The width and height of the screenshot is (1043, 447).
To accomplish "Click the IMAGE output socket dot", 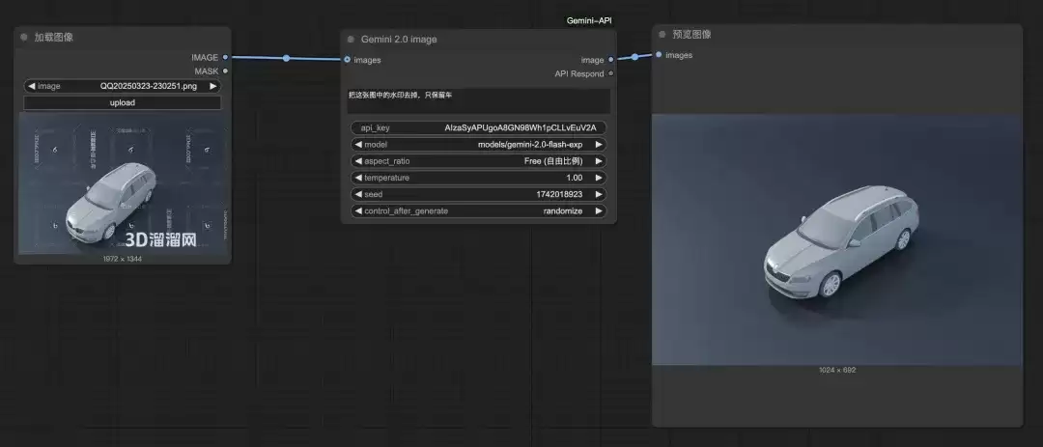I will tap(225, 58).
